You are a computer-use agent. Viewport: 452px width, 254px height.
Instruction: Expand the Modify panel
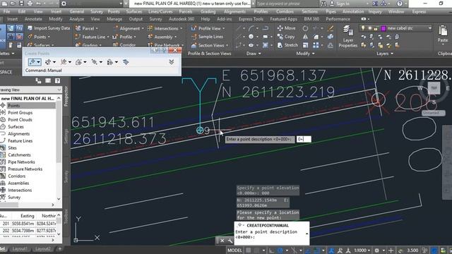point(305,54)
